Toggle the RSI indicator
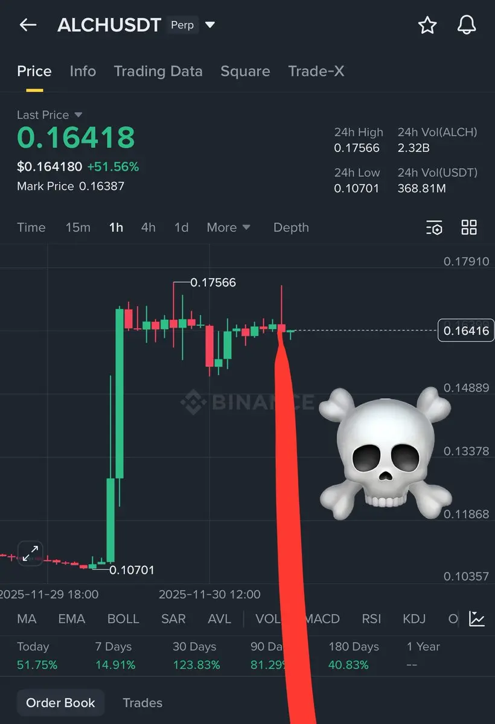495x724 pixels. [x=371, y=619]
